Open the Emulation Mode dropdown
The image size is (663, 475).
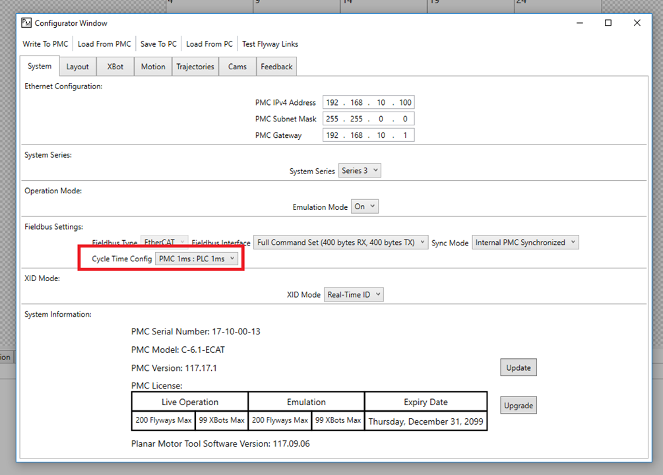[x=365, y=206]
